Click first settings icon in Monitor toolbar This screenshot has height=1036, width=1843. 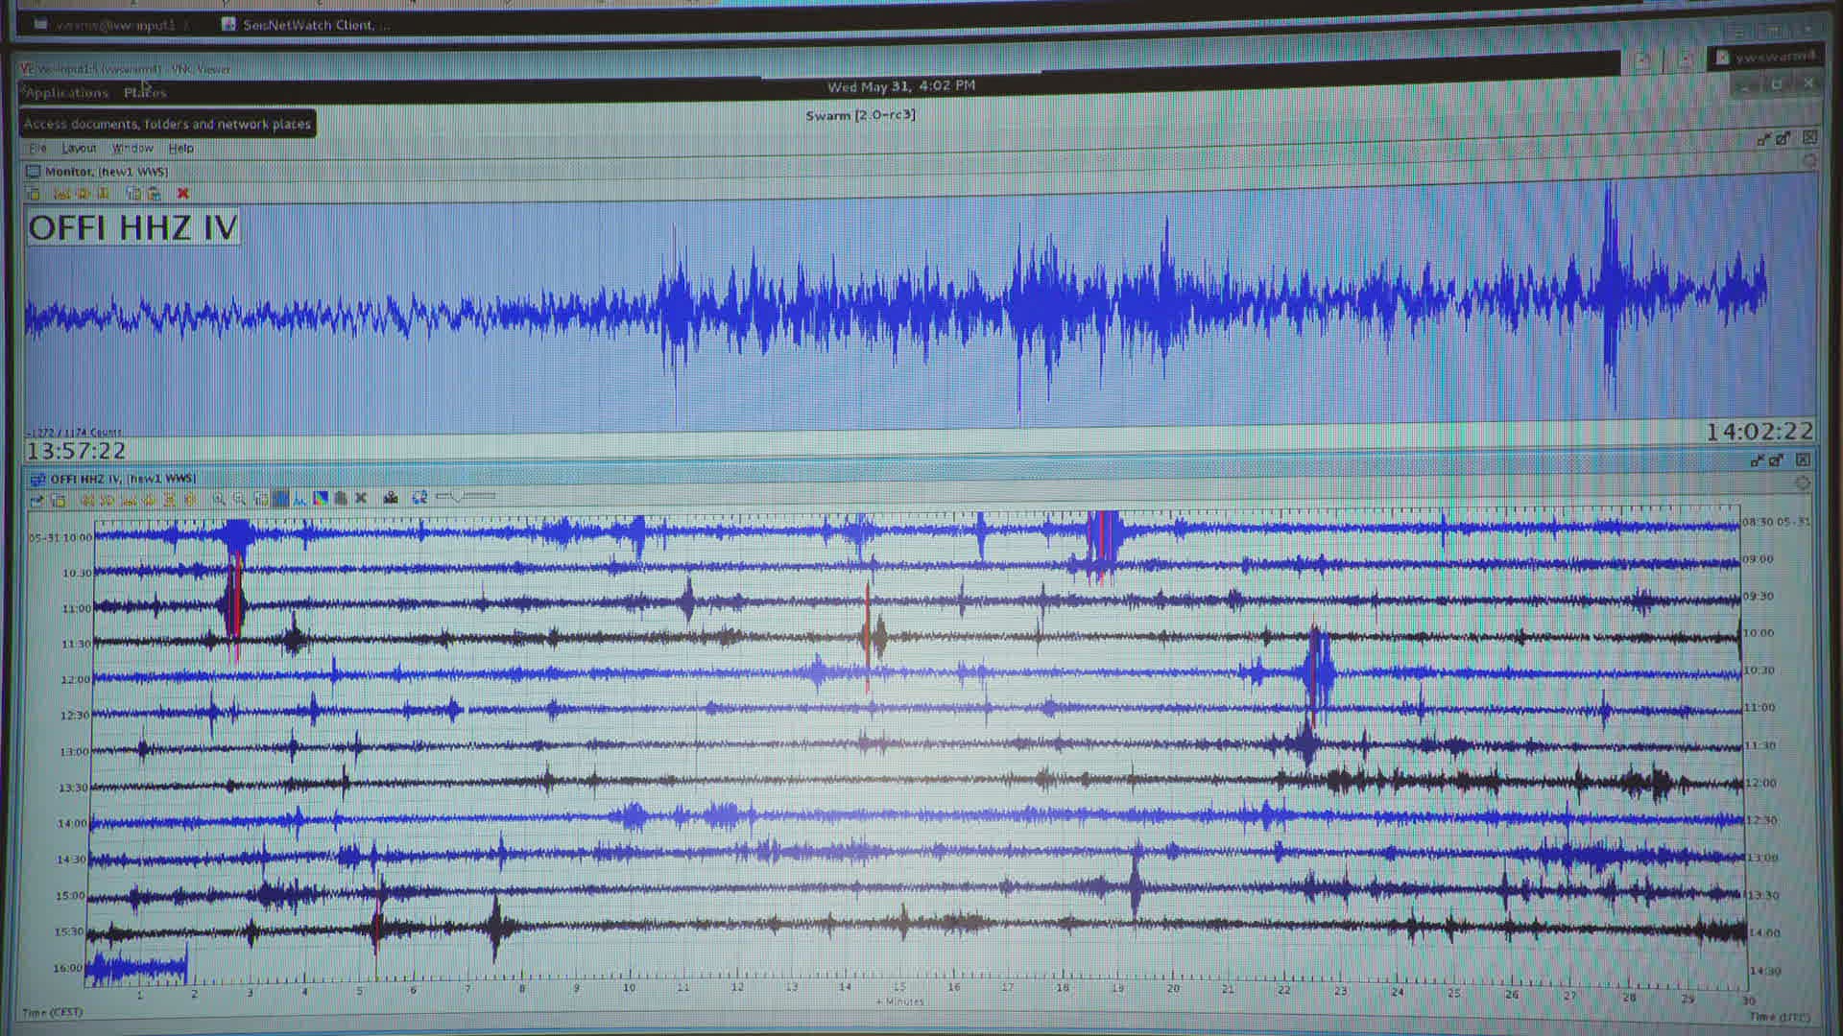coord(34,194)
